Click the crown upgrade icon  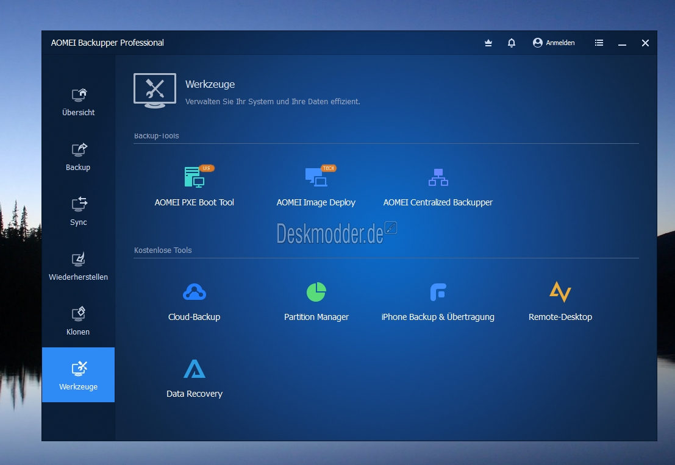coord(488,43)
